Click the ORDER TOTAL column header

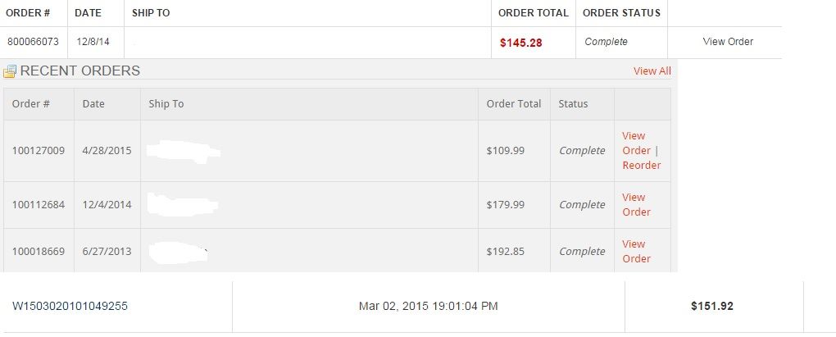pos(534,13)
